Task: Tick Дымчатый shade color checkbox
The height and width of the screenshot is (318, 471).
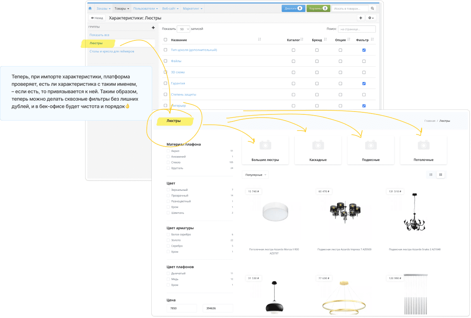Action: click(168, 273)
